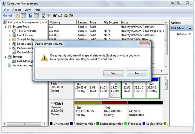Click the Forward arrow in toolbar

click(10, 16)
